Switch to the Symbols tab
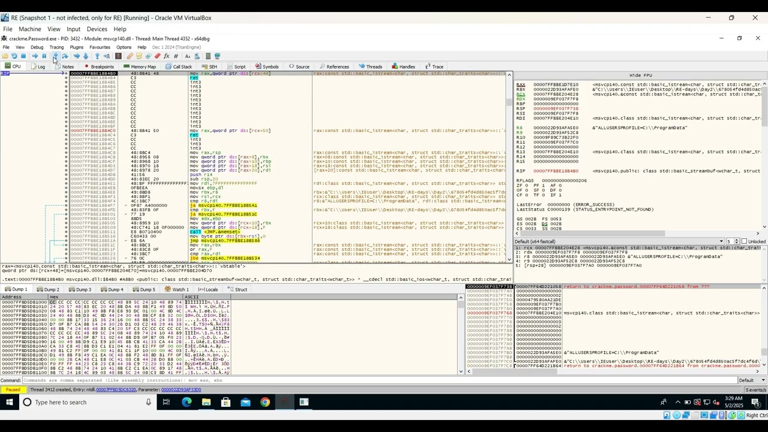768x432 pixels. tap(267, 67)
